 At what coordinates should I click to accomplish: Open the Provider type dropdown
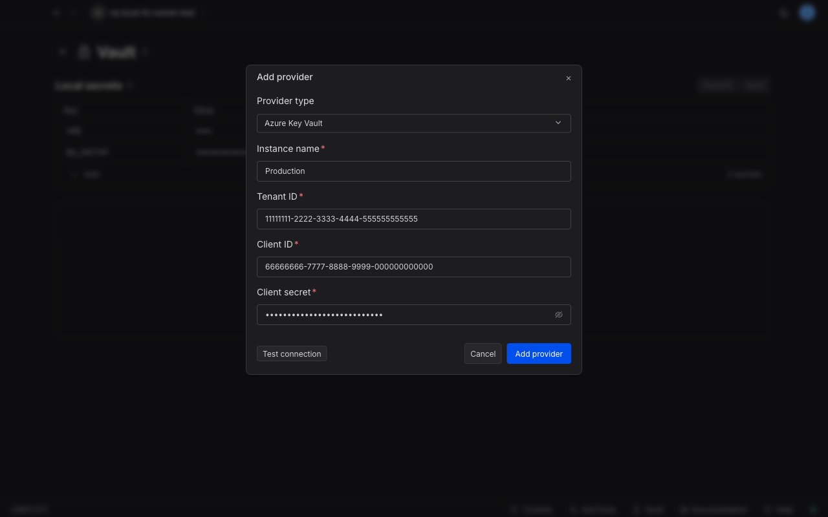coord(414,123)
